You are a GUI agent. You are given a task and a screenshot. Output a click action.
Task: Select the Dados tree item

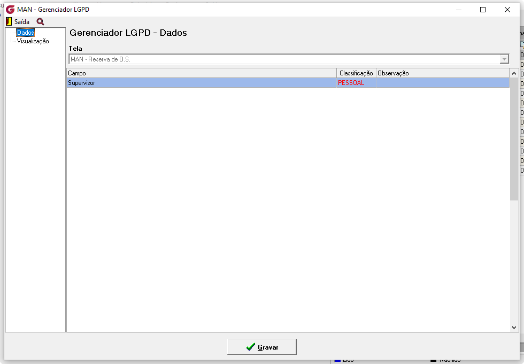[x=26, y=33]
